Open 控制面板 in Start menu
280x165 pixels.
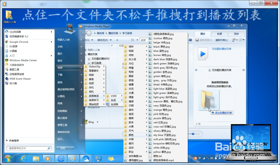(70, 111)
